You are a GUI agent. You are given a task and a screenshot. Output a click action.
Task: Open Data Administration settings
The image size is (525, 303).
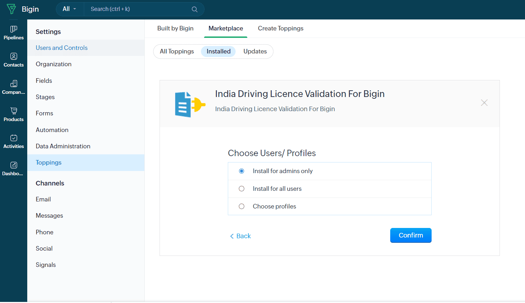pyautogui.click(x=86, y=146)
